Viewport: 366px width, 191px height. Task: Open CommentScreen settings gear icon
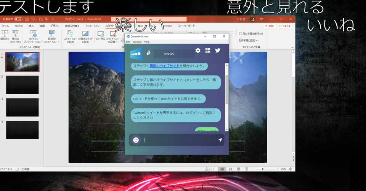198,51
